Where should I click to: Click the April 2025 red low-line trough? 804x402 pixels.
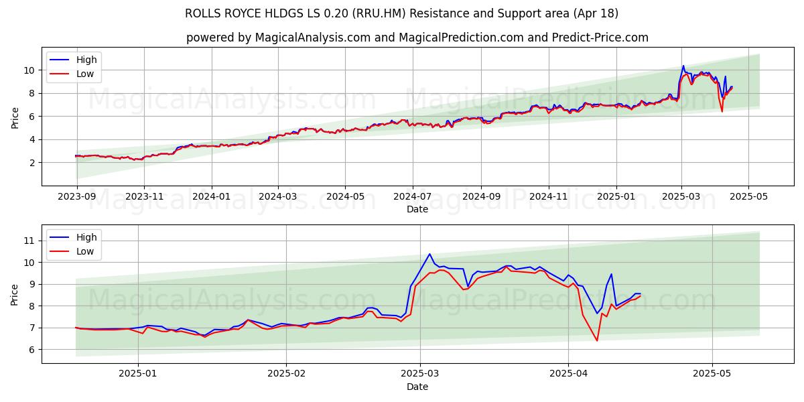597,340
